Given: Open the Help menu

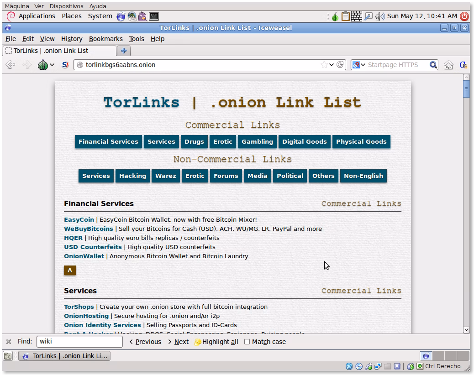Looking at the screenshot, I should [x=158, y=39].
